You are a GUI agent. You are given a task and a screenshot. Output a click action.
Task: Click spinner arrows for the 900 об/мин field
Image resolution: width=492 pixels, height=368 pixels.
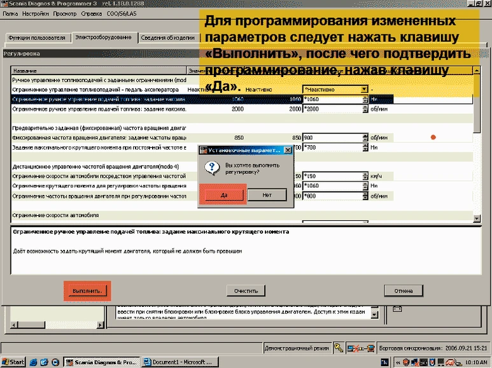click(x=365, y=138)
